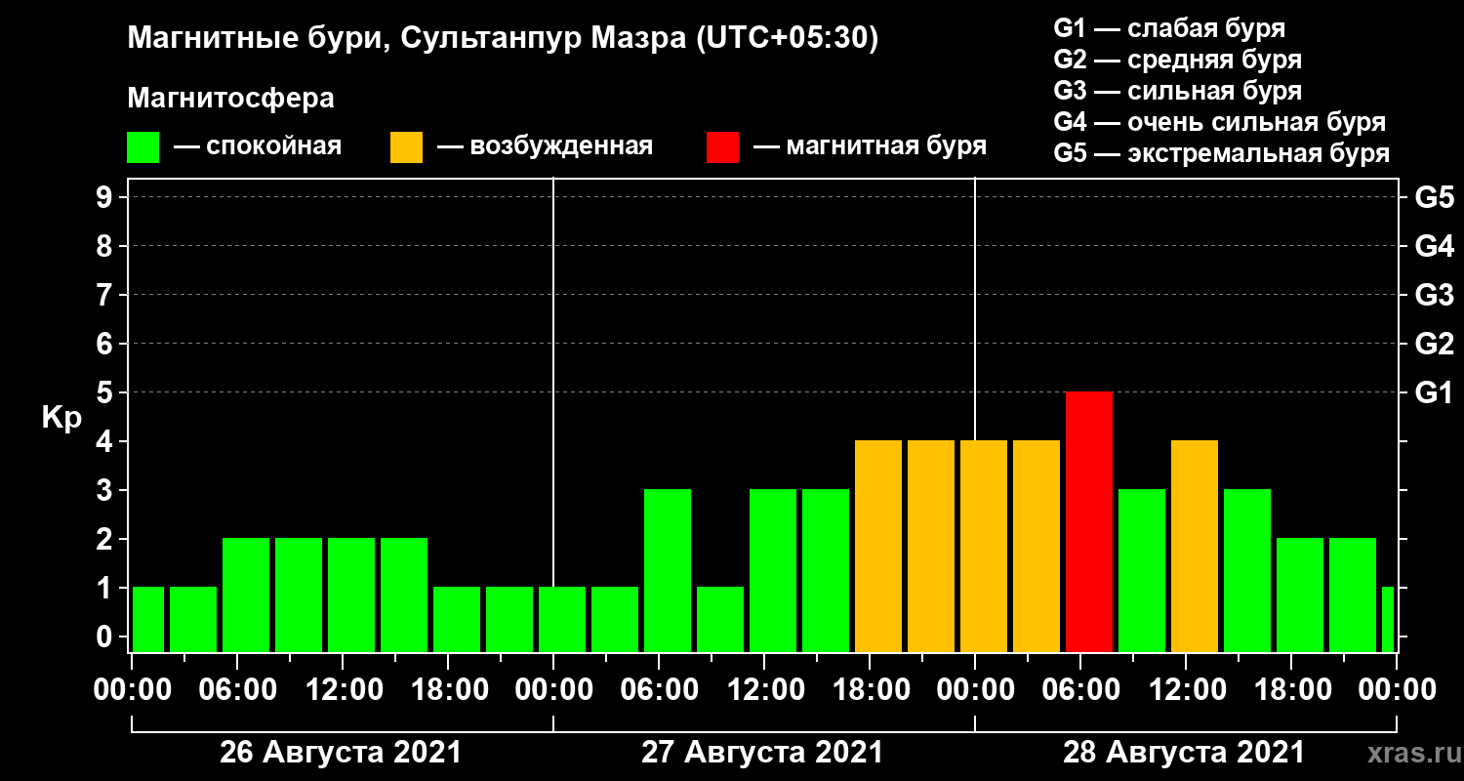Click the orange bar at 18:00 on 27 August
The image size is (1464, 781).
point(878,546)
